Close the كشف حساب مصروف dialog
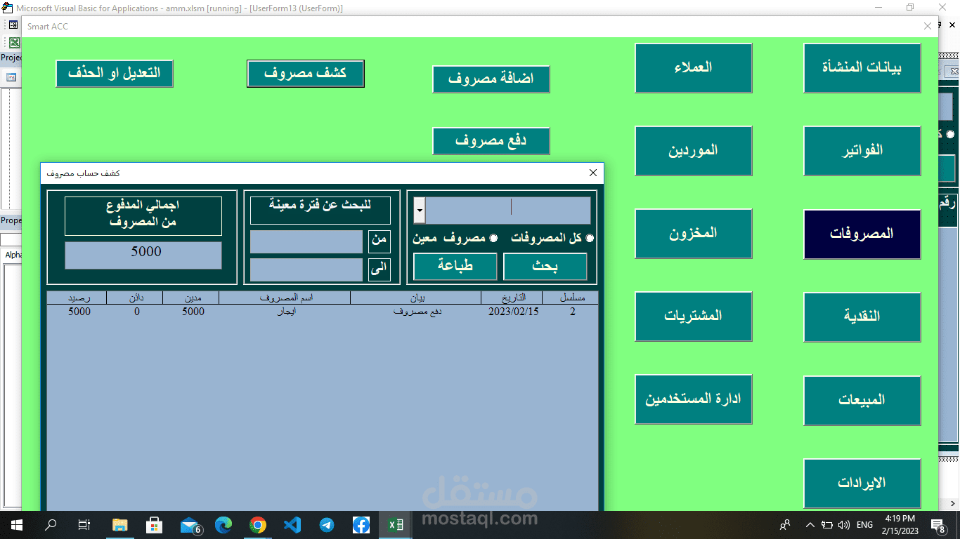This screenshot has height=539, width=960. (592, 173)
